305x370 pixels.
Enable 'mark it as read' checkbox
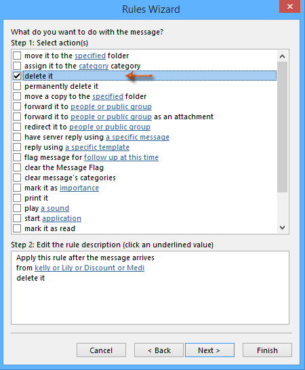point(17,228)
